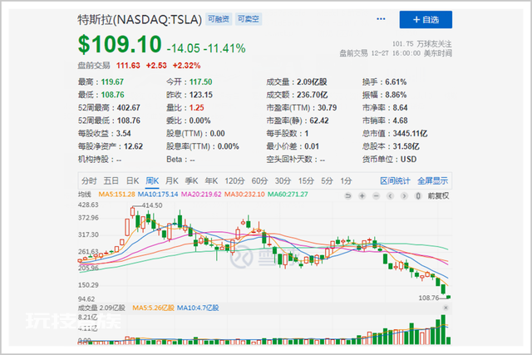532x355 pixels.
Task: Switch to the 月K chart tab
Action: coord(172,181)
